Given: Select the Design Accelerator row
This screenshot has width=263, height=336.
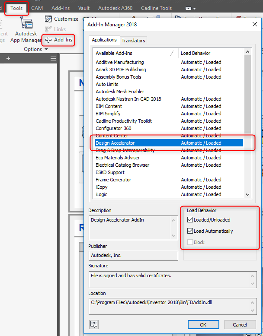Looking at the screenshot, I should click(x=169, y=143).
